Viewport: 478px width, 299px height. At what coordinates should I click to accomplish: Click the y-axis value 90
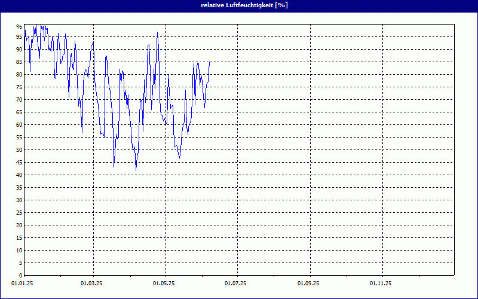pos(19,50)
